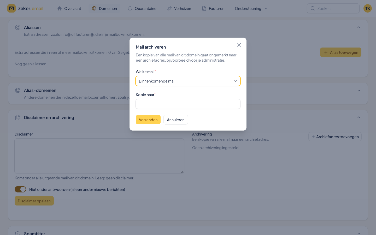Click the globe icon of Alias-domeinen section
376x235 pixels.
tap(18, 90)
